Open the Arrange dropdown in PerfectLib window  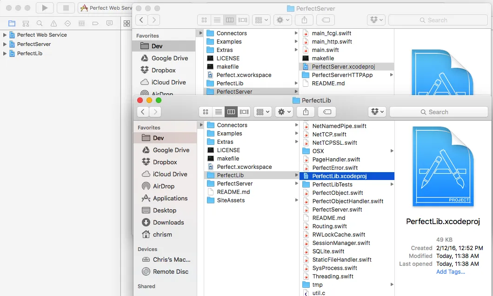click(x=262, y=112)
